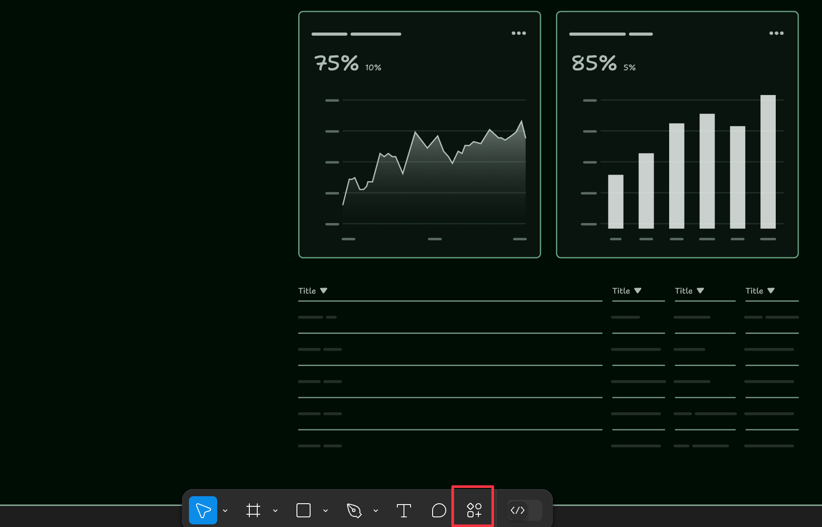Select the 85% text
The image size is (822, 527).
(594, 63)
